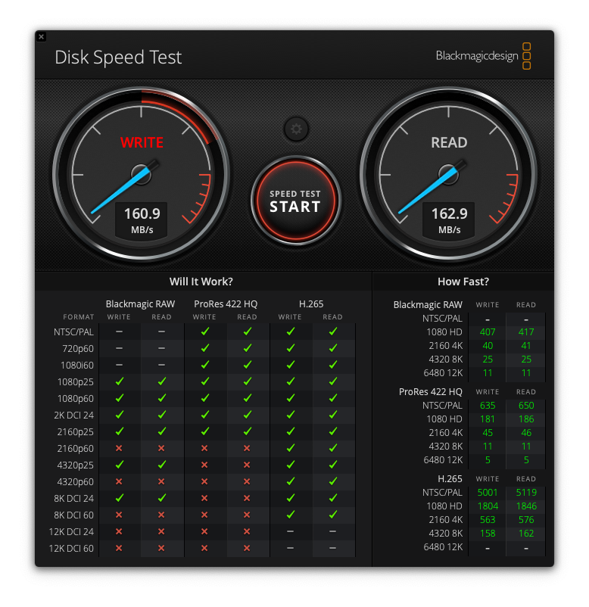Close the Disk Speed Test window
The height and width of the screenshot is (607, 589).
point(42,37)
